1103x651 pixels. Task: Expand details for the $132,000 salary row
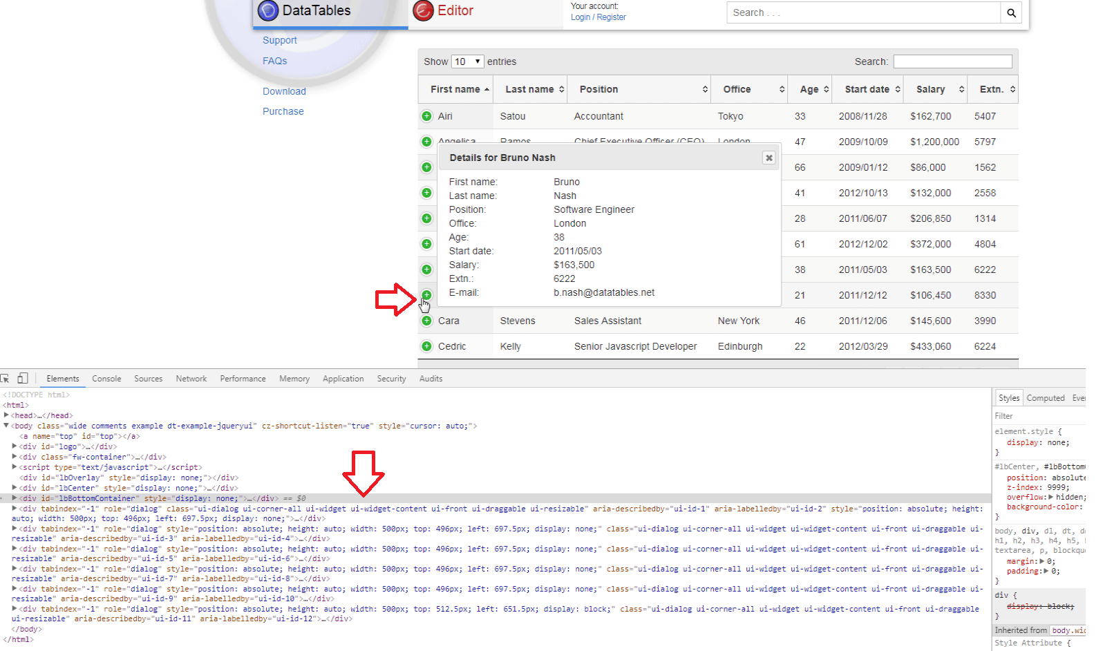pyautogui.click(x=426, y=193)
